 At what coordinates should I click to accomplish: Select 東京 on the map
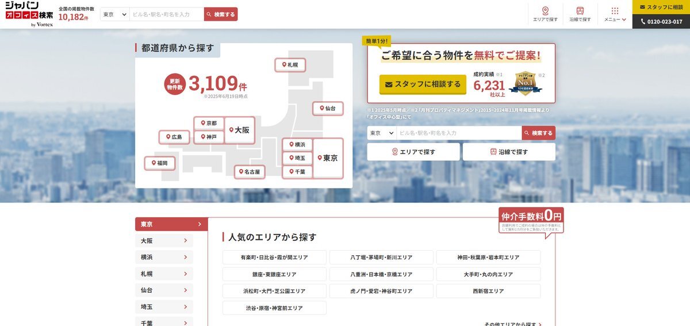click(328, 158)
